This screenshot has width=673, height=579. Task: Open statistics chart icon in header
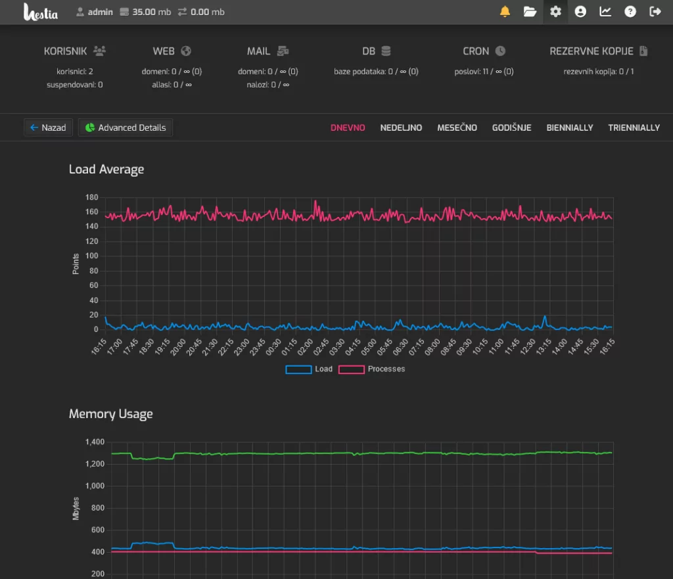(605, 12)
